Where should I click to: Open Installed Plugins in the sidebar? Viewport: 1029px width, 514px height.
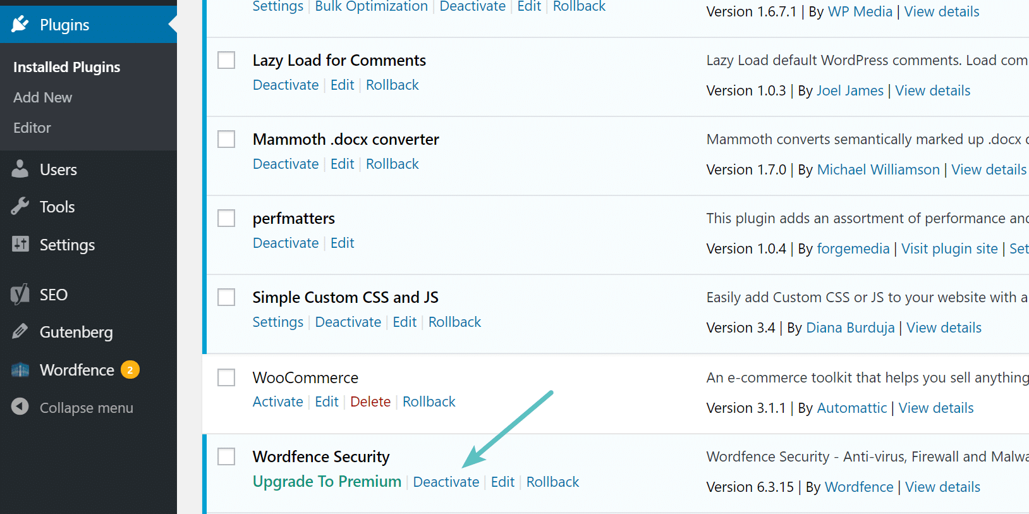click(x=66, y=66)
